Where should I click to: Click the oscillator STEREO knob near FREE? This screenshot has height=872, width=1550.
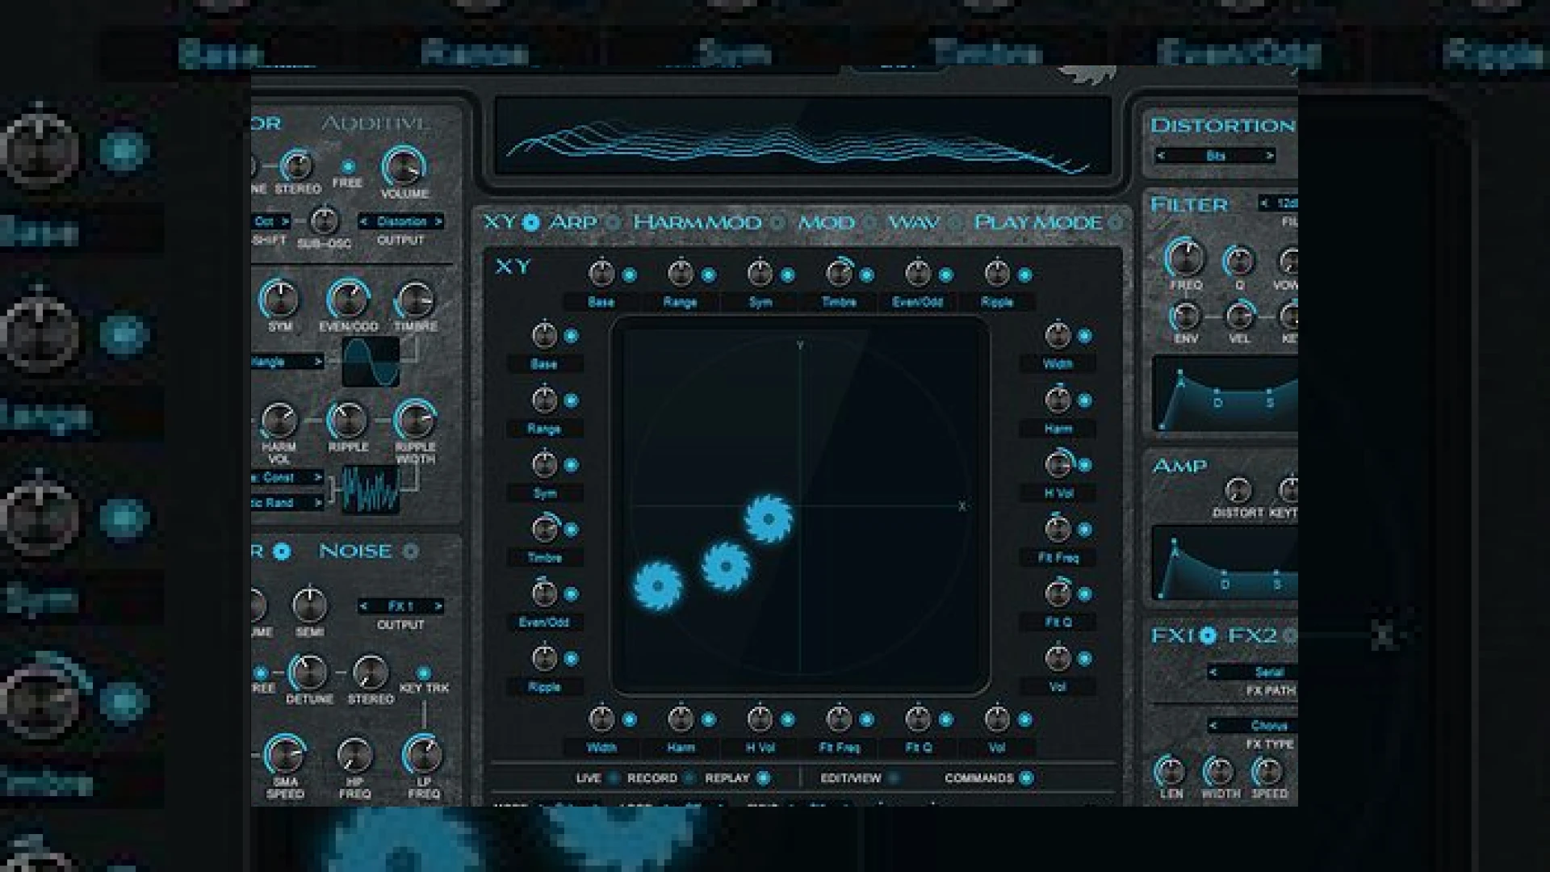point(297,166)
